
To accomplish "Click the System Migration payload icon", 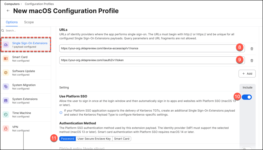I will pos(6,87).
